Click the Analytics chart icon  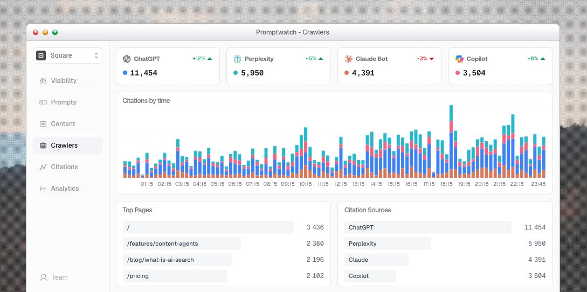(43, 189)
